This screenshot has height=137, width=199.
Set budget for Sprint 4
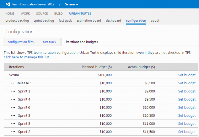click(187, 99)
